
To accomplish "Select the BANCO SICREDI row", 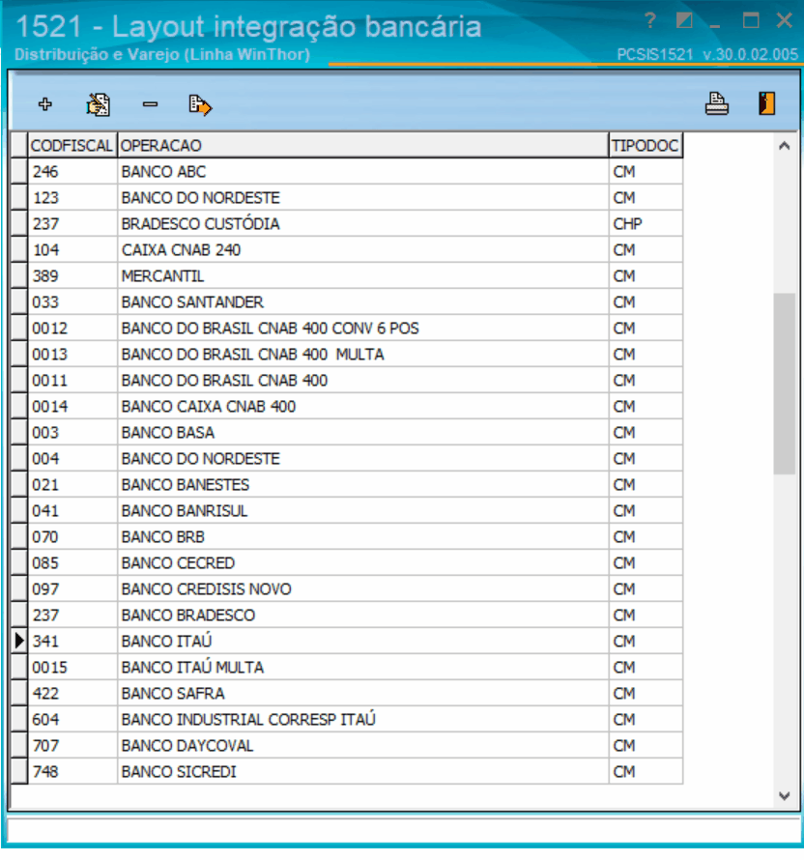I will click(347, 772).
